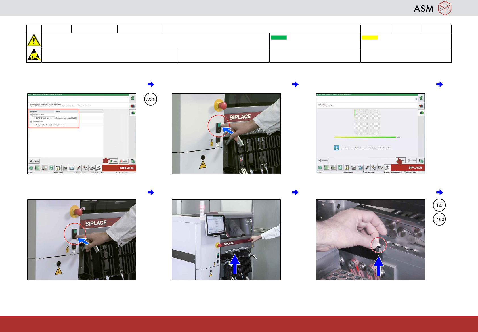Click Cancel in the prerequisites screenshot

(x=124, y=161)
